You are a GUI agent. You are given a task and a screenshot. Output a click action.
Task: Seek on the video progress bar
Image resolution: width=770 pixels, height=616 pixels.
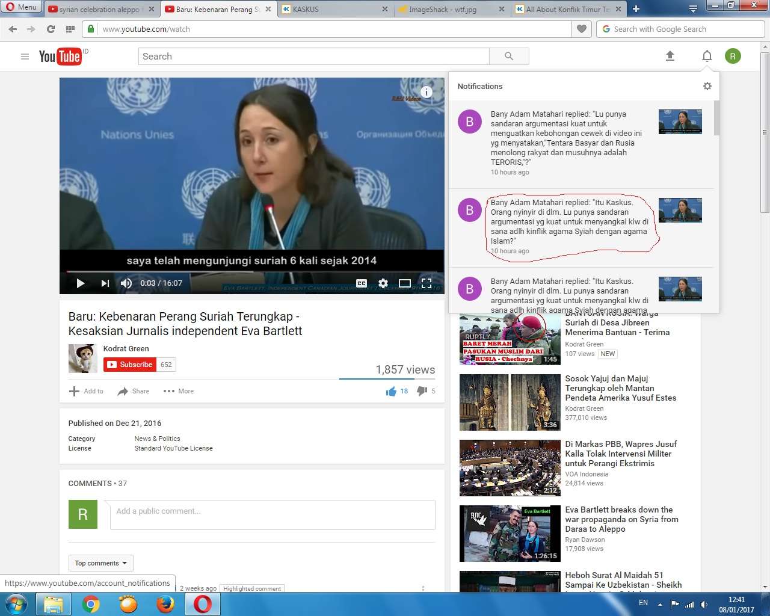point(251,272)
